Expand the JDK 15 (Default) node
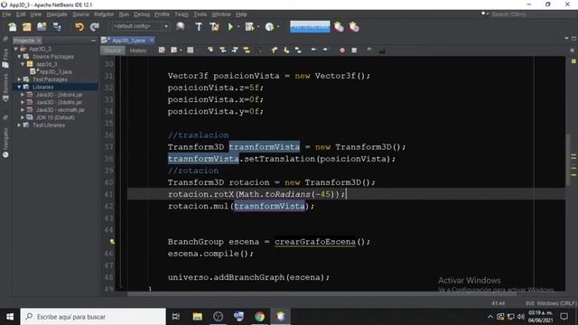The width and height of the screenshot is (578, 325). tap(23, 117)
